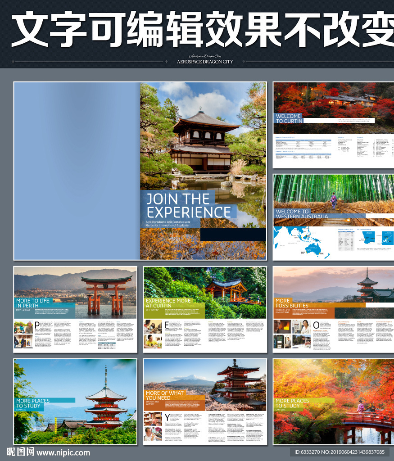Viewport: 394px width, 461px height.
Task: Open the MORE TO LIFE IN PERTH spread
Action: 75,310
